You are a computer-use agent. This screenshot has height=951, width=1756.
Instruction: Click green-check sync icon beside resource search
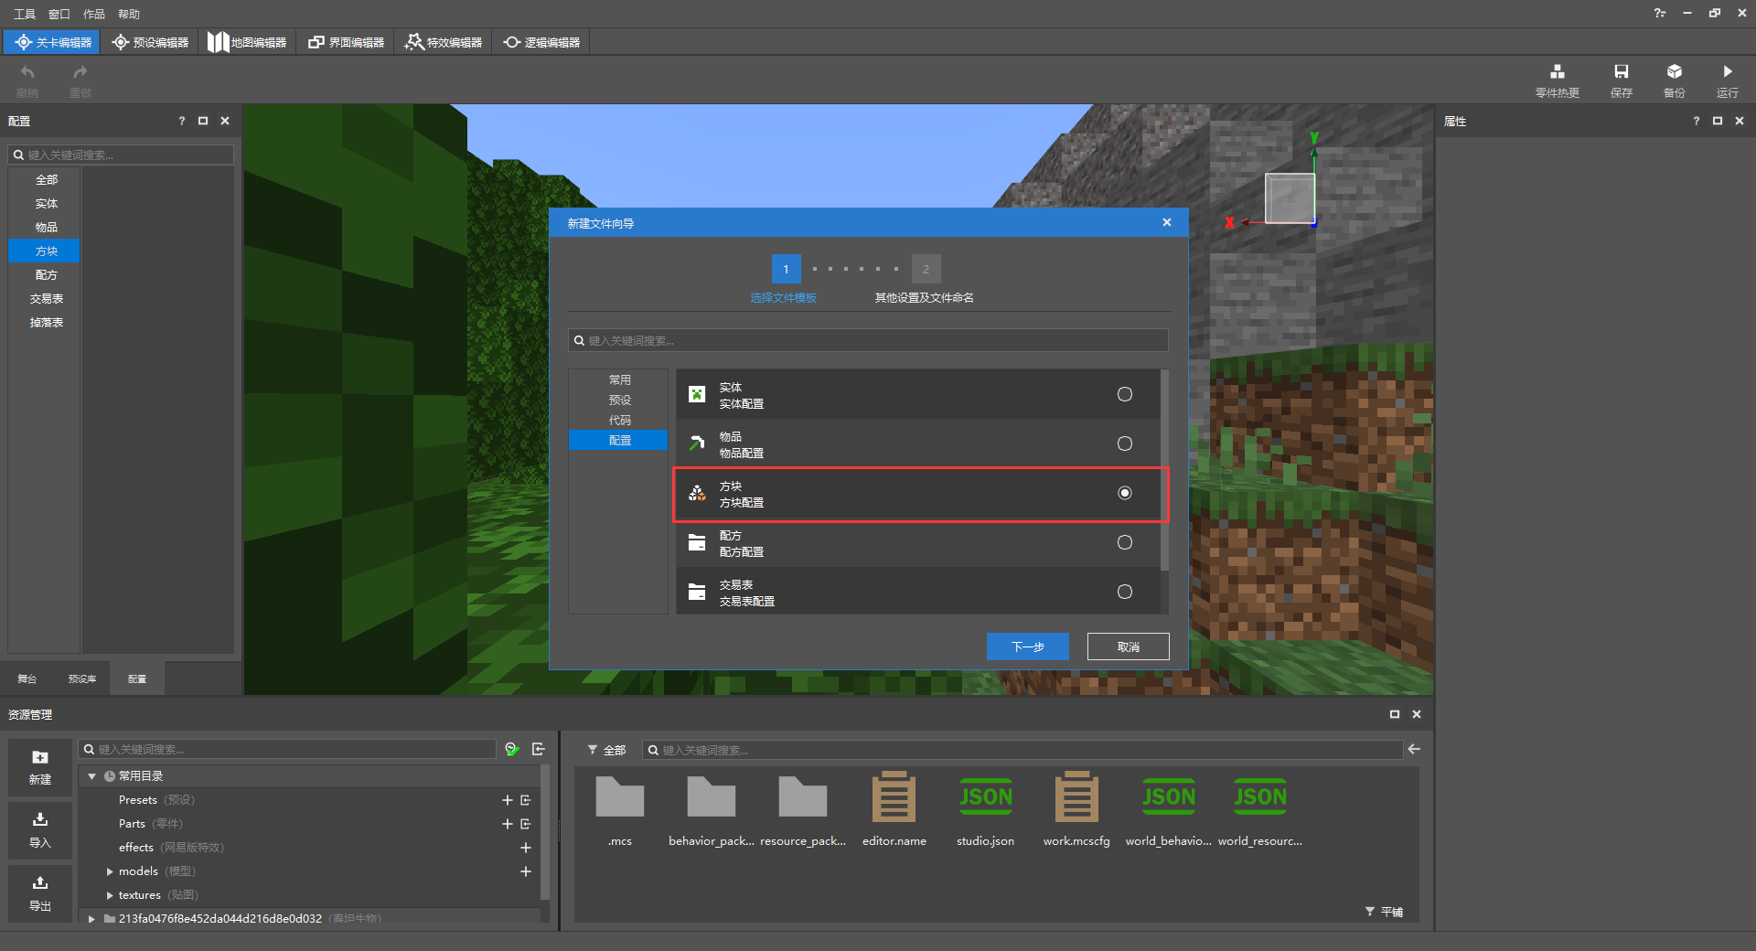point(512,749)
